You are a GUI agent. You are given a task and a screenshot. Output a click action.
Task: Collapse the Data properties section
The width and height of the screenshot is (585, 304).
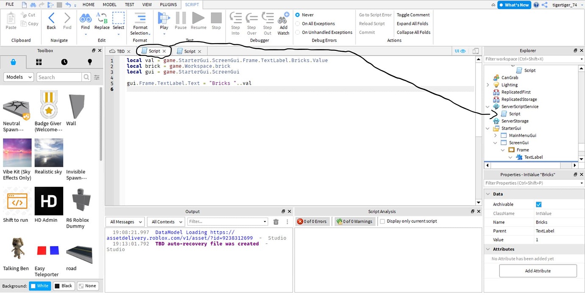coord(487,194)
